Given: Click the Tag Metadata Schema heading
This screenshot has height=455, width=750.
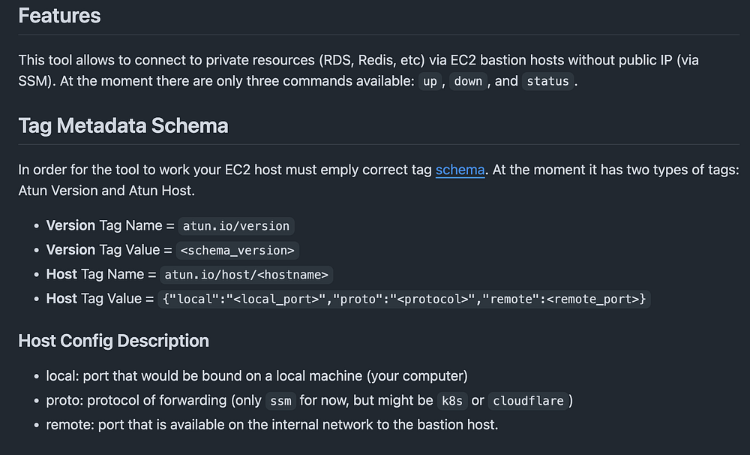Looking at the screenshot, I should (x=123, y=125).
